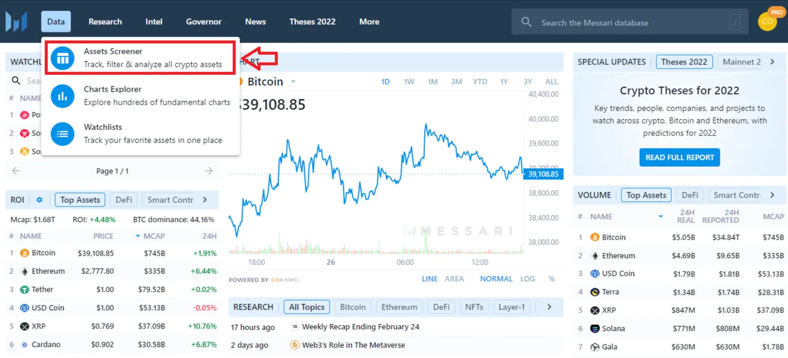The height and width of the screenshot is (358, 788).
Task: Click XRP icon in Volume table
Action: [595, 310]
